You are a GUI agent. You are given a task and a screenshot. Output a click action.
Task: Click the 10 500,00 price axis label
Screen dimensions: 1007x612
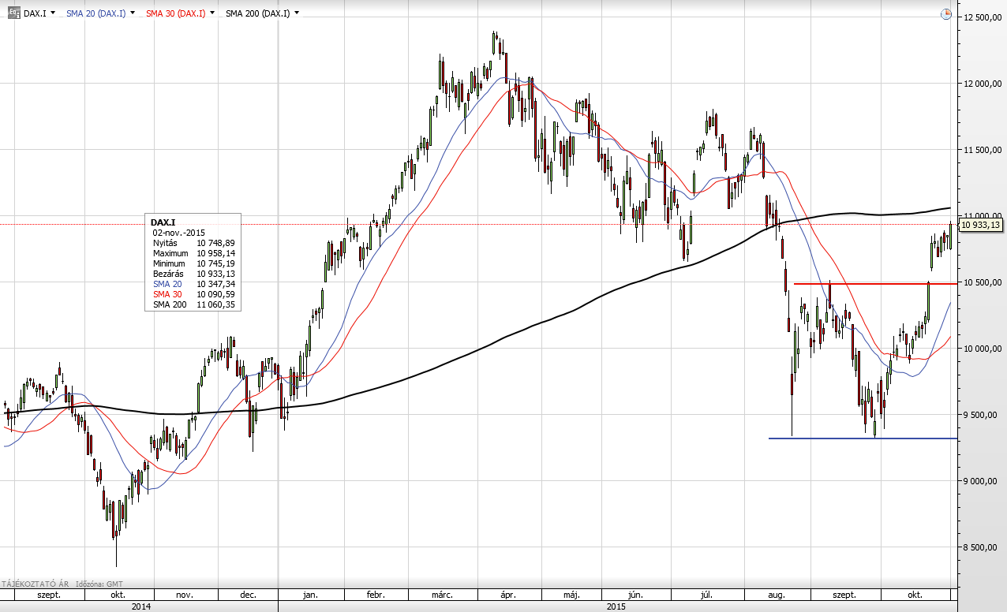982,282
